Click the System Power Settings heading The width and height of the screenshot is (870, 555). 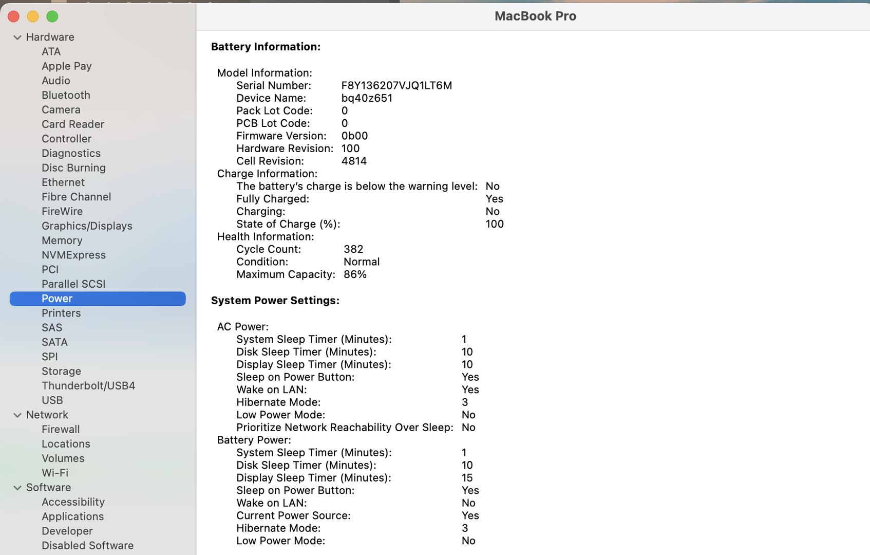[275, 301]
